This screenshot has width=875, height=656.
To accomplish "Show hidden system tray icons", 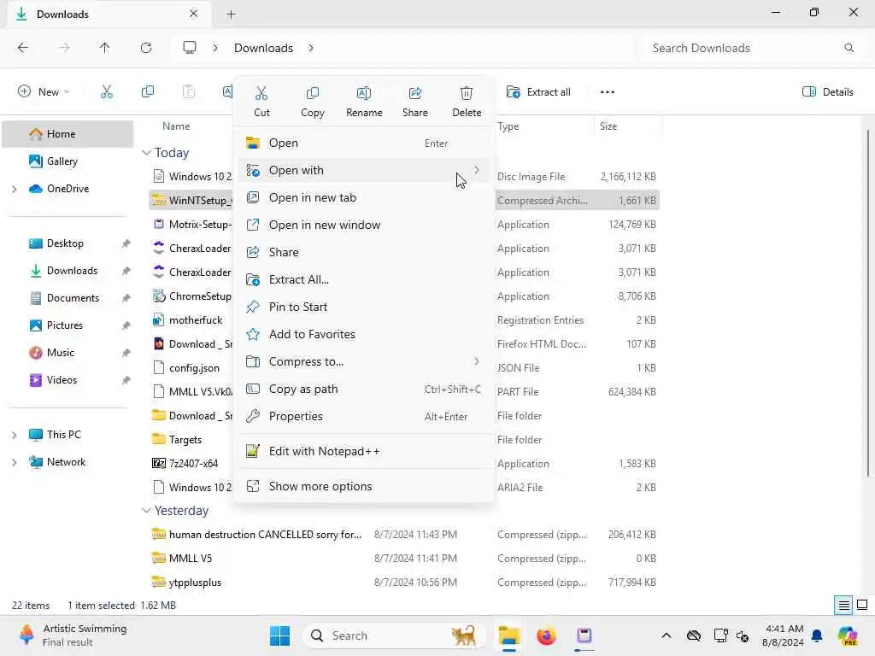I will [x=666, y=635].
